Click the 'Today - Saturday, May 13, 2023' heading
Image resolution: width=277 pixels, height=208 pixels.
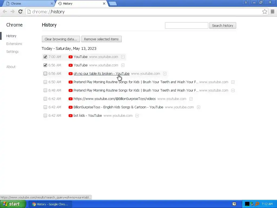coord(69,49)
